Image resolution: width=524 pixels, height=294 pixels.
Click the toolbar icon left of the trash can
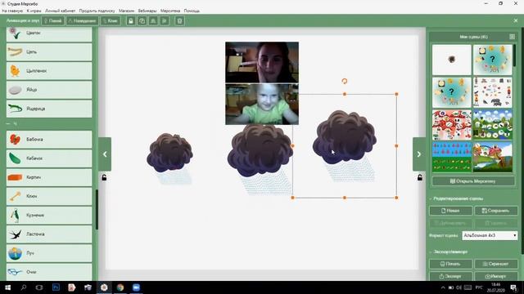click(x=165, y=21)
